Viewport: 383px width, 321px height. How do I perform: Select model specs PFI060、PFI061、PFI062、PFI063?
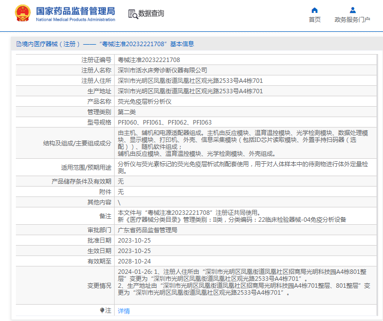pyautogui.click(x=165, y=123)
